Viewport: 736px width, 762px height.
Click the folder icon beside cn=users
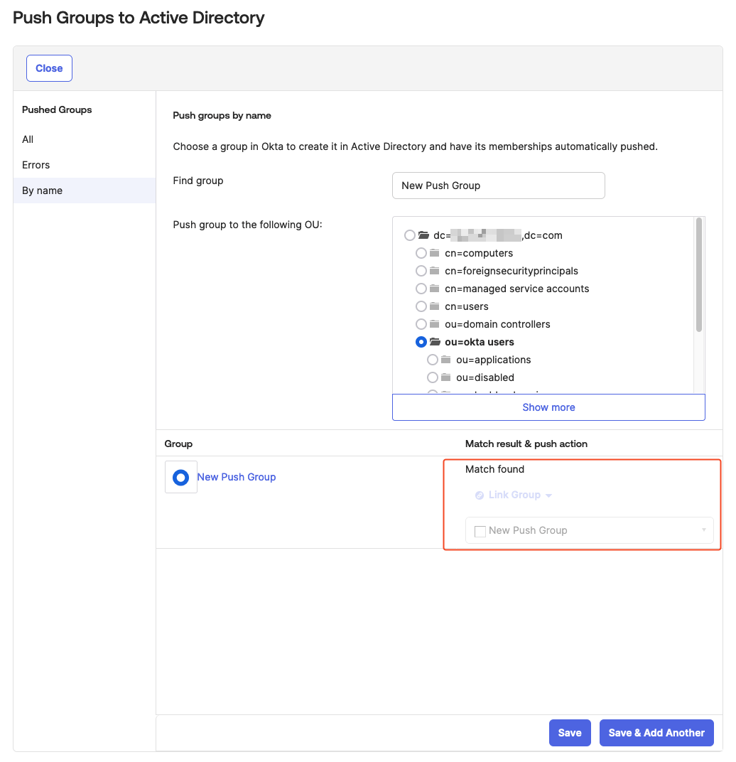pos(435,306)
